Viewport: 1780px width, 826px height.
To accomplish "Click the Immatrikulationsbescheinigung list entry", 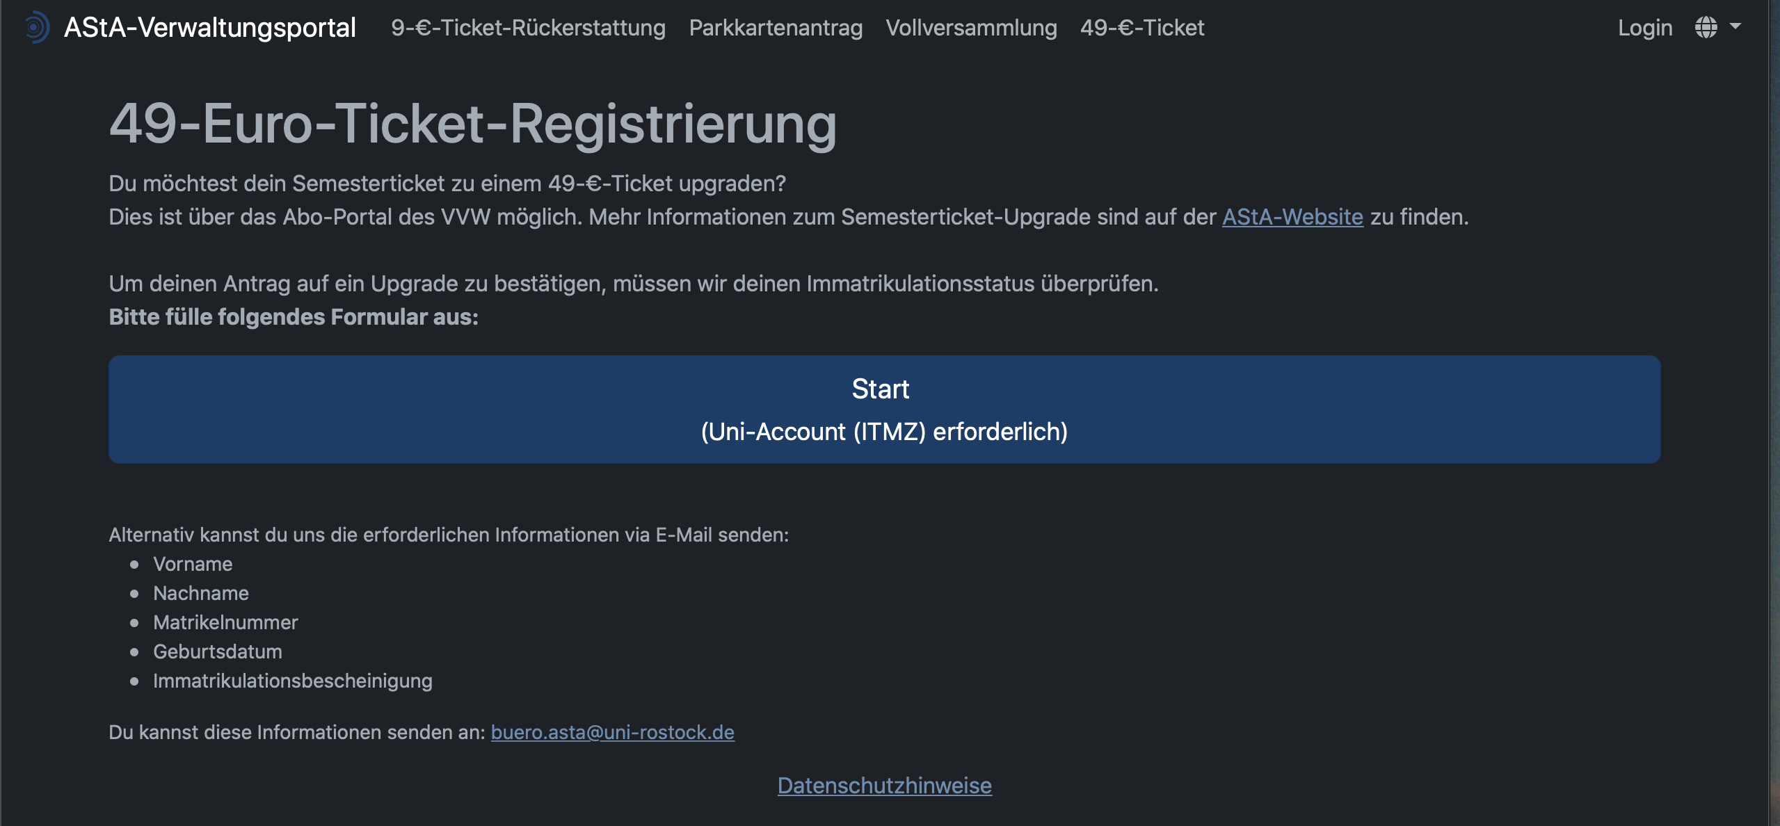I will 293,681.
